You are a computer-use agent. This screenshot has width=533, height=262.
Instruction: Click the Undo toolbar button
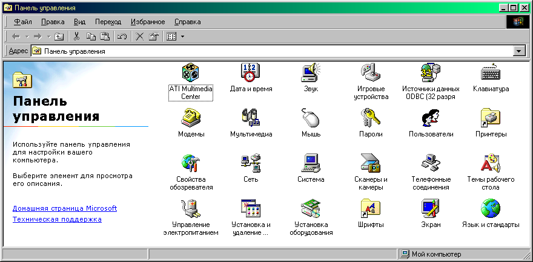[x=122, y=36]
